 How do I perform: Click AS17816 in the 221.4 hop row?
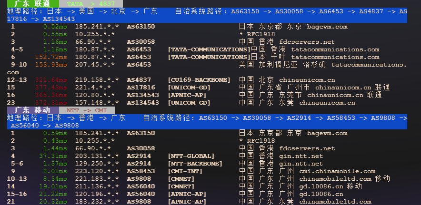tap(140, 88)
